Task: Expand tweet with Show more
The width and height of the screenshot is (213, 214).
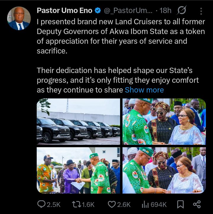Action: pos(144,90)
